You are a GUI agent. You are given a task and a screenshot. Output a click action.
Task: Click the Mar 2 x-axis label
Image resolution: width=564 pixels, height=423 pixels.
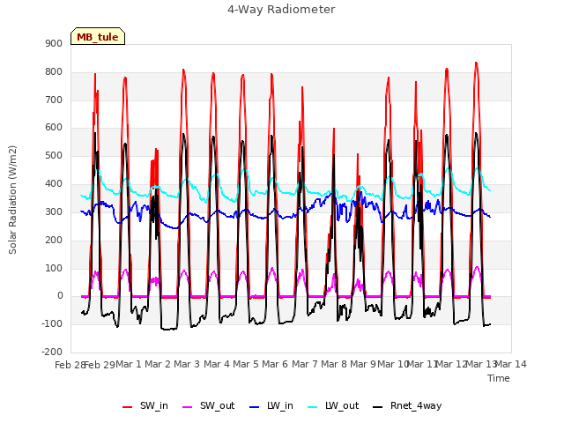coord(158,364)
